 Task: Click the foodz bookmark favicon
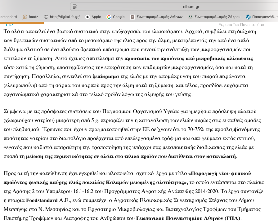click(x=25, y=17)
